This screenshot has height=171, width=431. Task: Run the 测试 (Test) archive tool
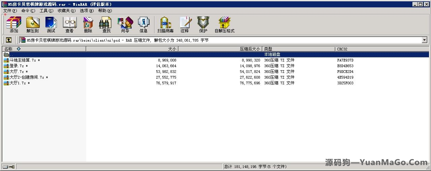(51, 25)
